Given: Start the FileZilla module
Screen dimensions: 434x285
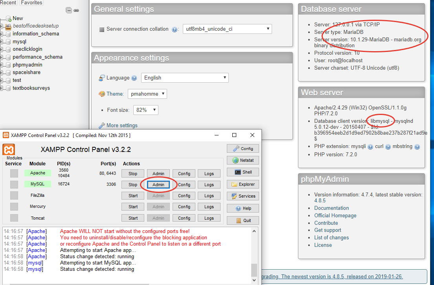Looking at the screenshot, I should point(133,196).
